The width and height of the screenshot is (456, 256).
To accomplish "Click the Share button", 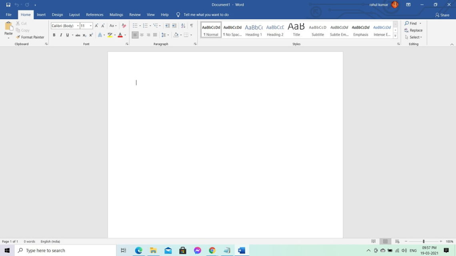I will click(x=442, y=15).
